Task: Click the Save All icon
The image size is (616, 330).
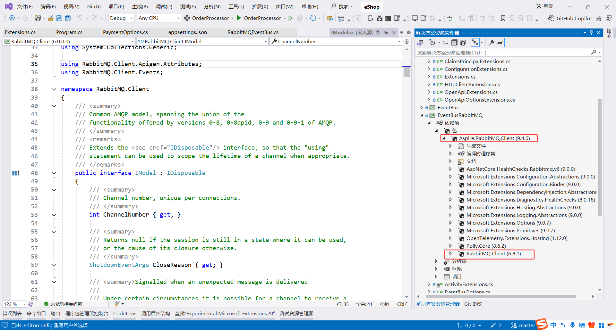Action: tap(68, 18)
